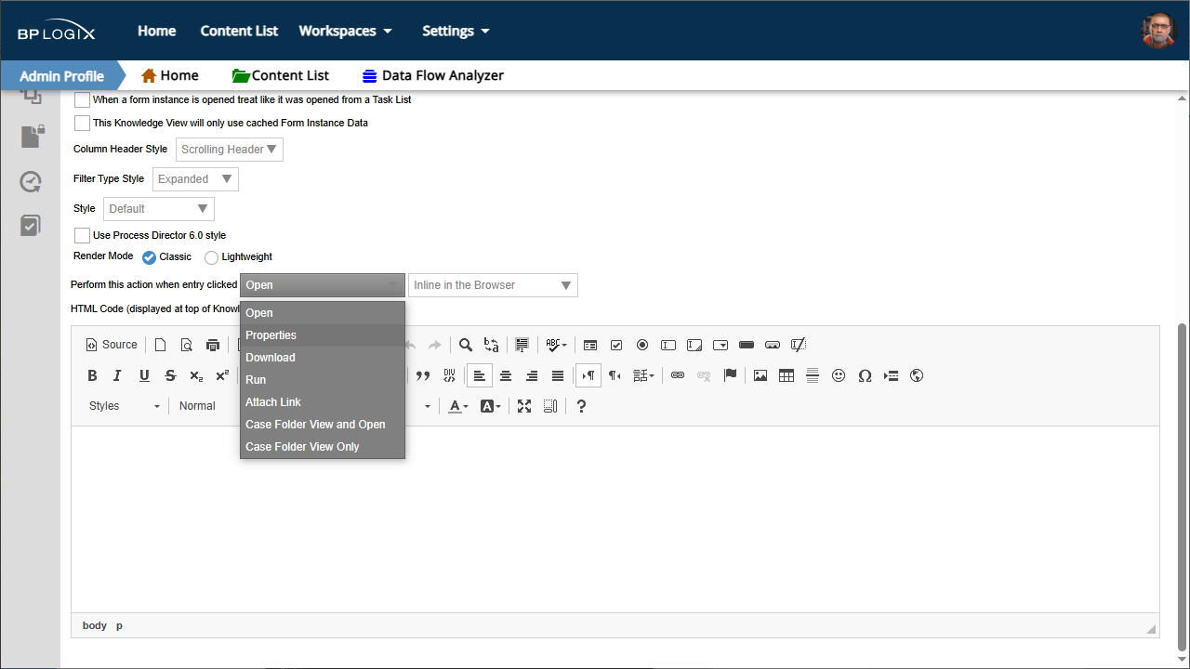Viewport: 1190px width, 669px height.
Task: Click the New Page icon in editor toolbar
Action: tap(161, 345)
